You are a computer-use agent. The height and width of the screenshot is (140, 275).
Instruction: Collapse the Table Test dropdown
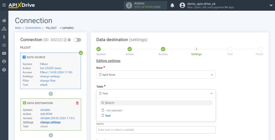click(156, 93)
